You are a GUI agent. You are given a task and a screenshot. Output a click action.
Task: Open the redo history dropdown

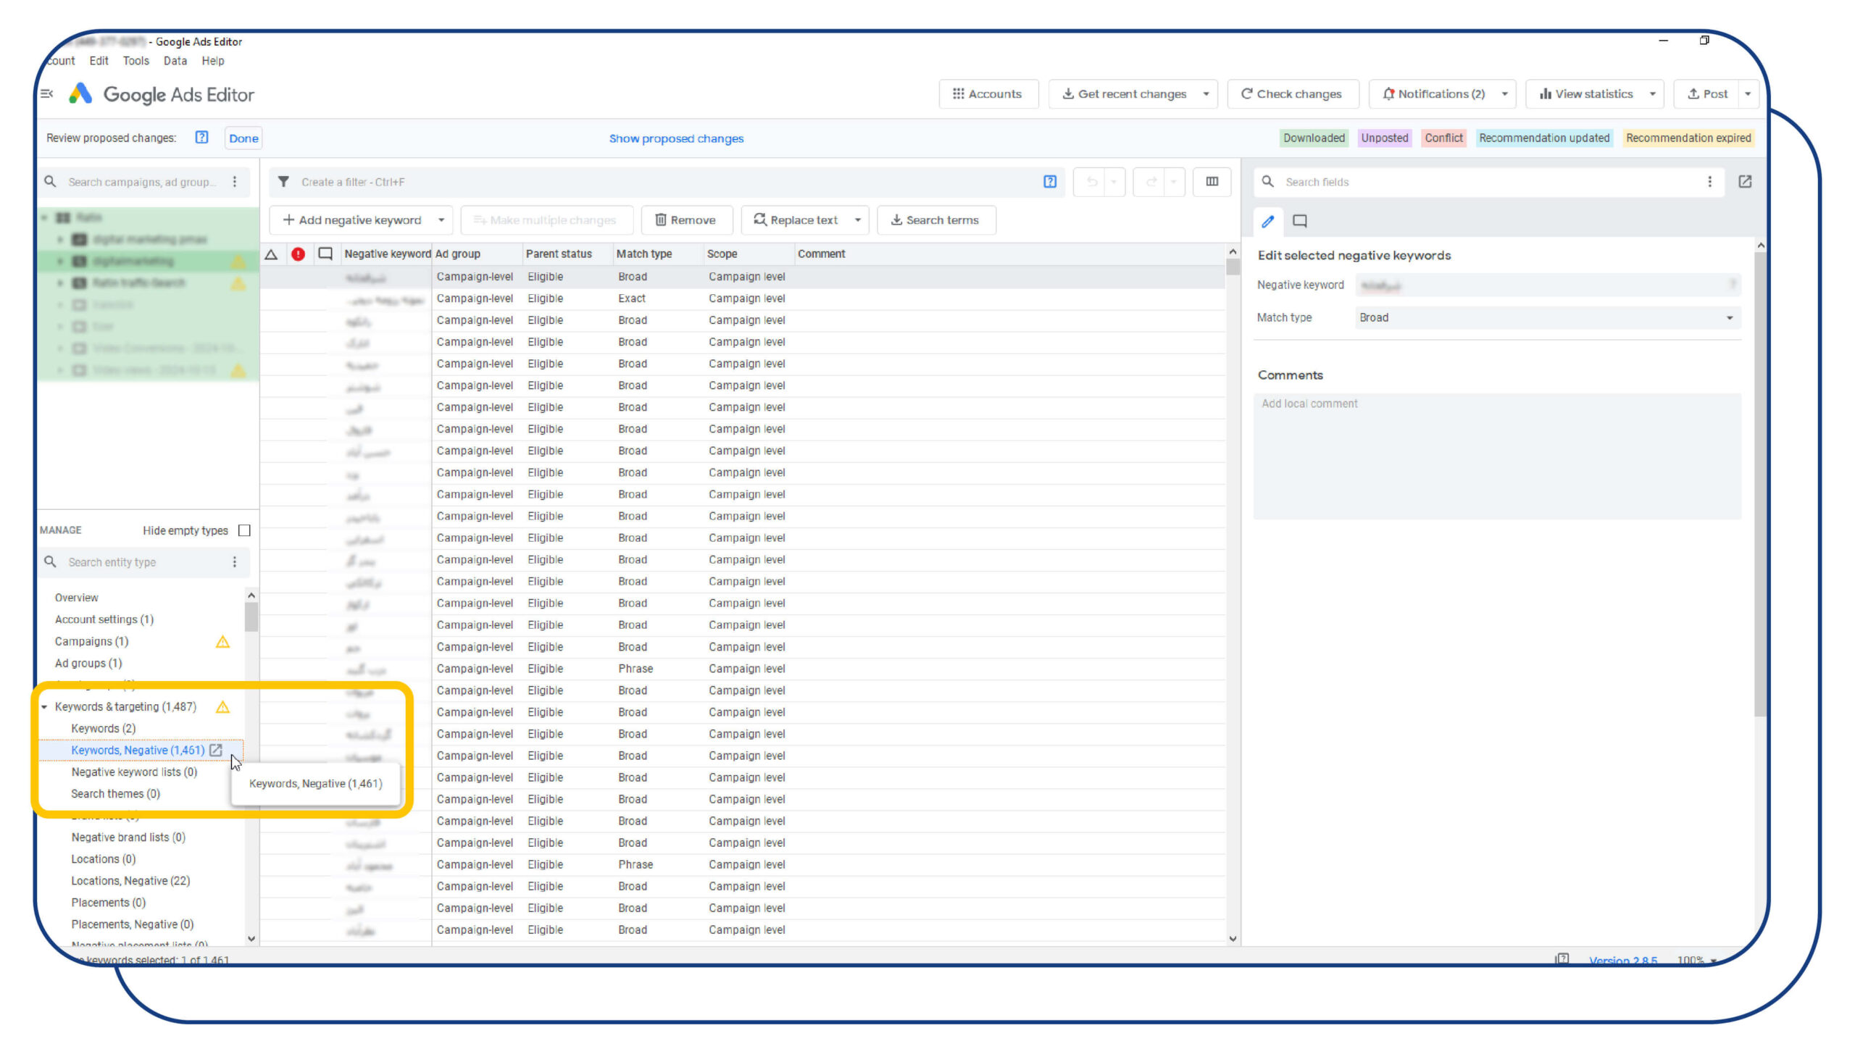(1173, 182)
